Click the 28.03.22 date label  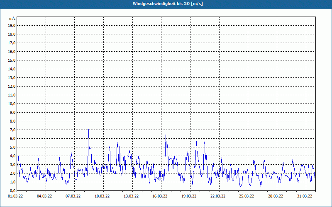(x=276, y=196)
